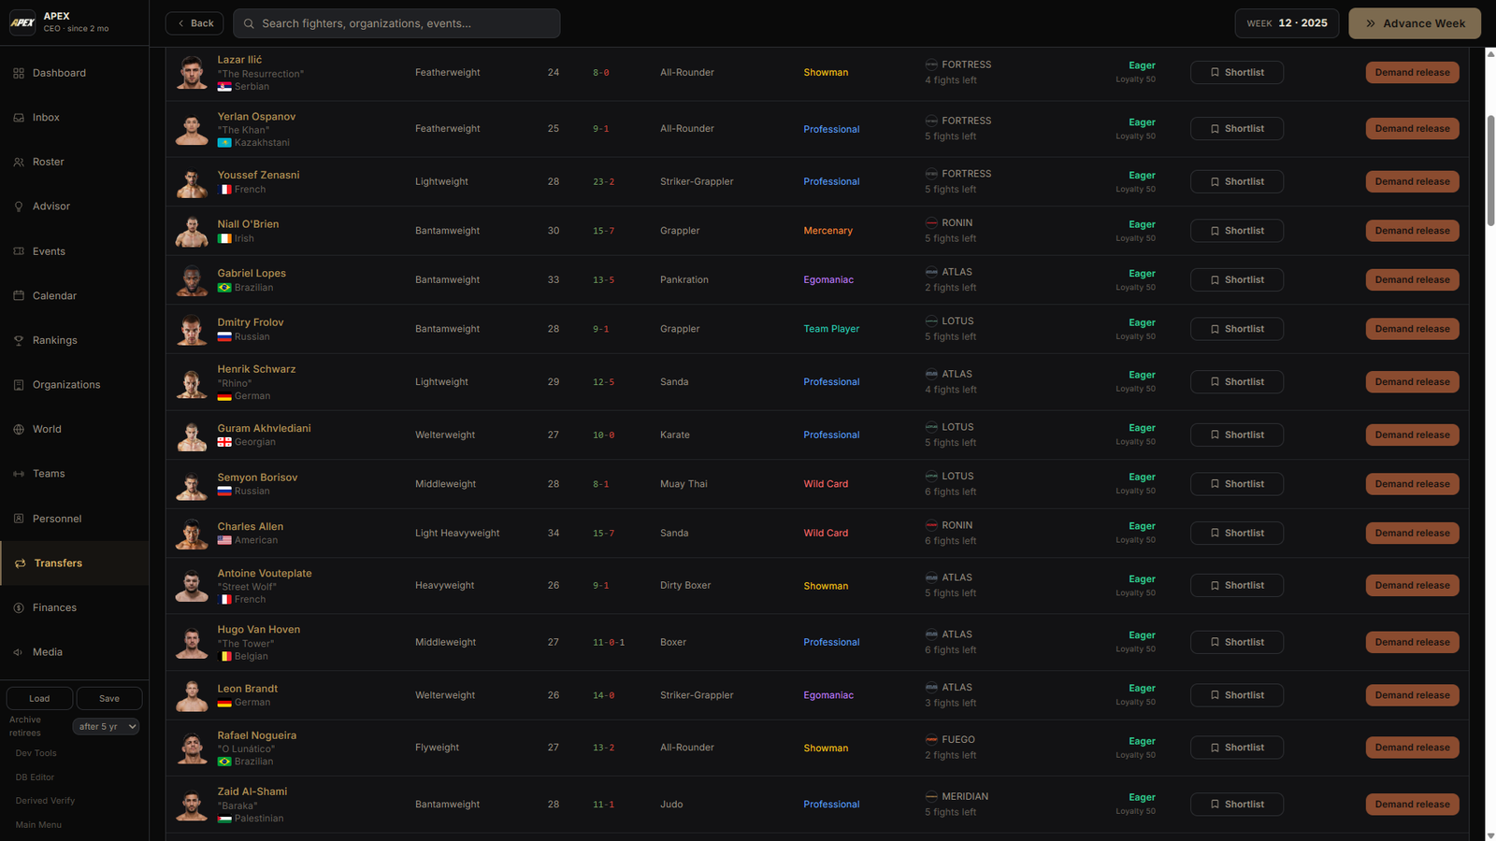1496x841 pixels.
Task: Open the 'after 5 yr' archive dropdown
Action: click(106, 726)
